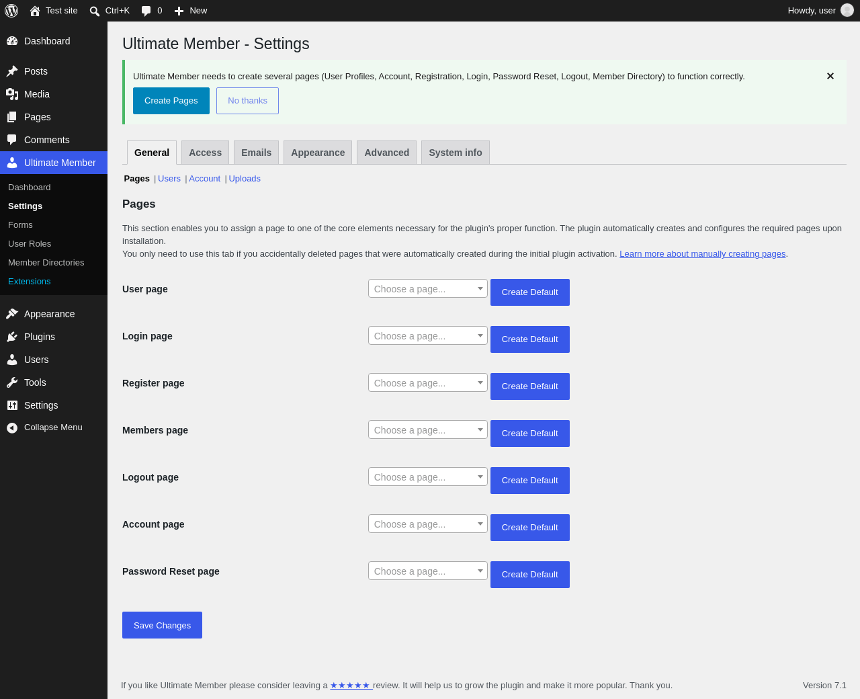Click the Comments icon in sidebar

12,140
